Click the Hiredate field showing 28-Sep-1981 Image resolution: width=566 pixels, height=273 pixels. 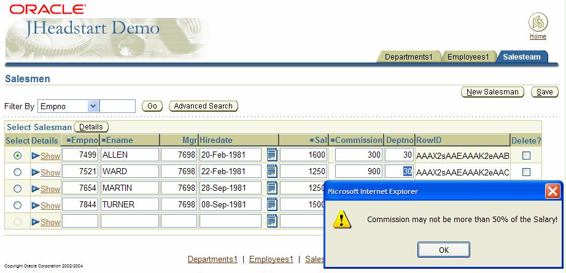(230, 188)
